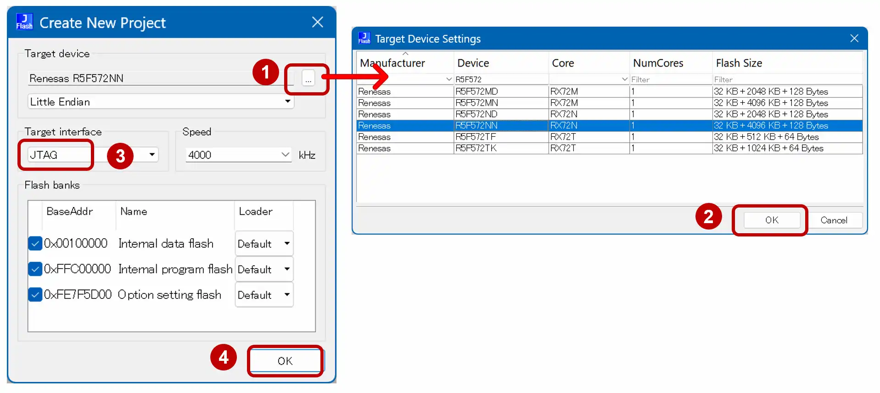Click the 0xFE7F5D00 base address

(x=78, y=295)
